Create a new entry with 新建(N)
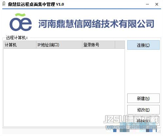This screenshot has height=136, width=163. click(143, 98)
